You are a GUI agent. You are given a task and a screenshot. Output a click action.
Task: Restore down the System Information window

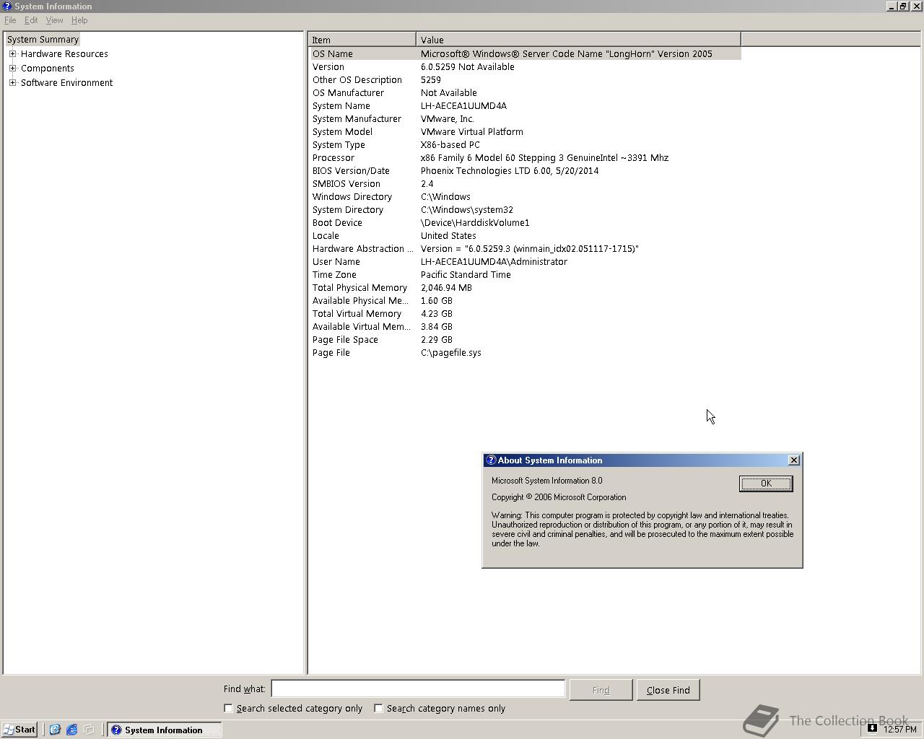(x=903, y=6)
